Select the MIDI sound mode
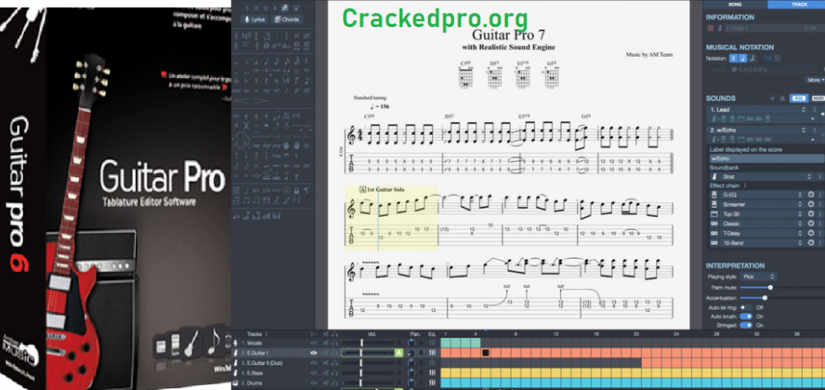 tap(818, 98)
